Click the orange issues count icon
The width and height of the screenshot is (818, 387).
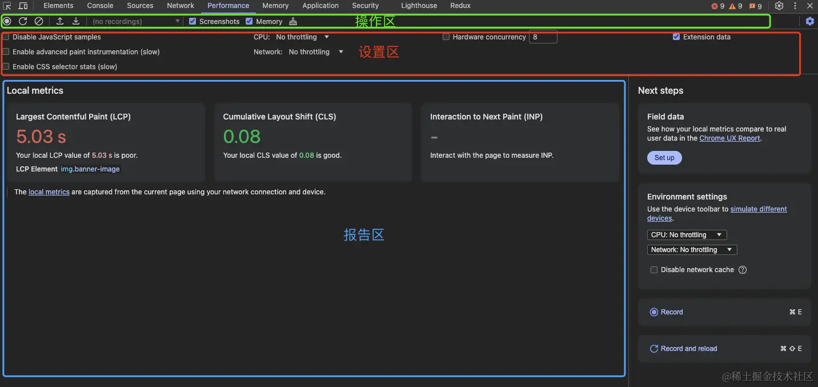756,6
